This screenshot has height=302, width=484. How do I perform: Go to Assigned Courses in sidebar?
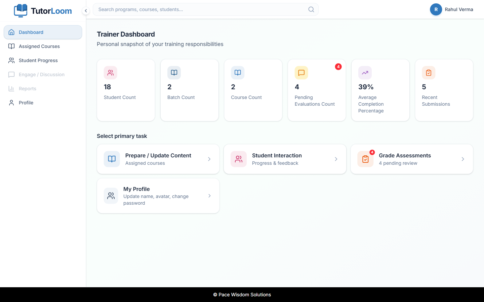click(43, 46)
